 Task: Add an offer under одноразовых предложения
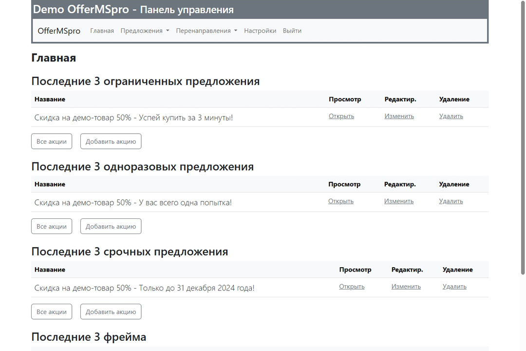coord(111,226)
